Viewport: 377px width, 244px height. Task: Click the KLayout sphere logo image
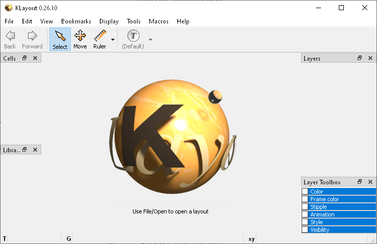coord(173,137)
